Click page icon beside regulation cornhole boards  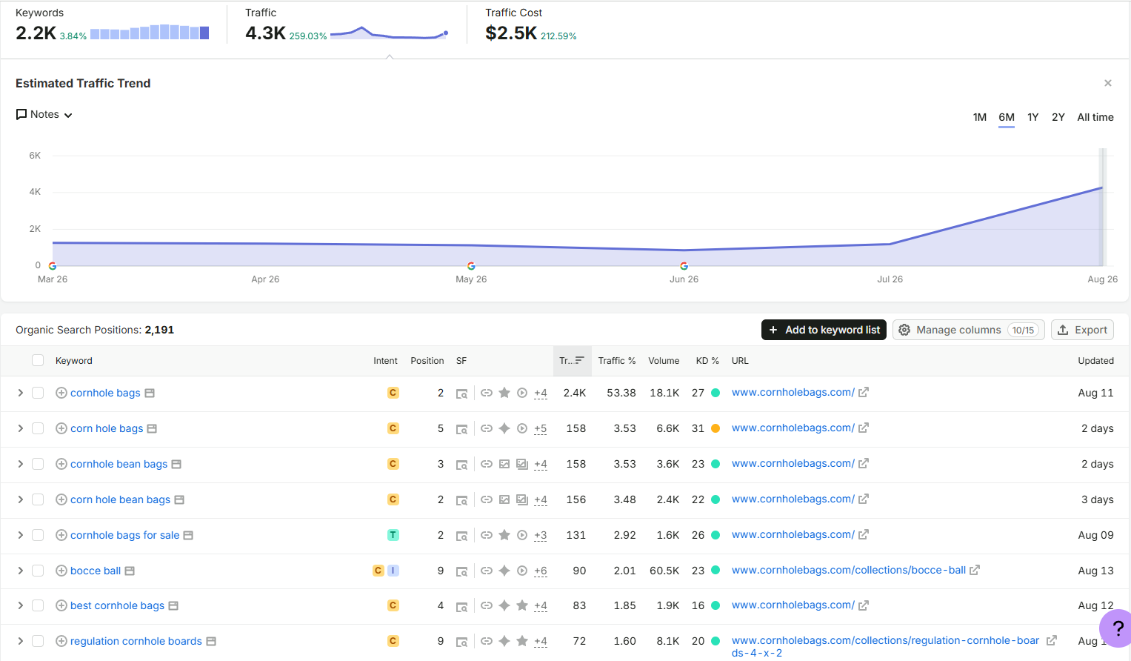tap(211, 641)
